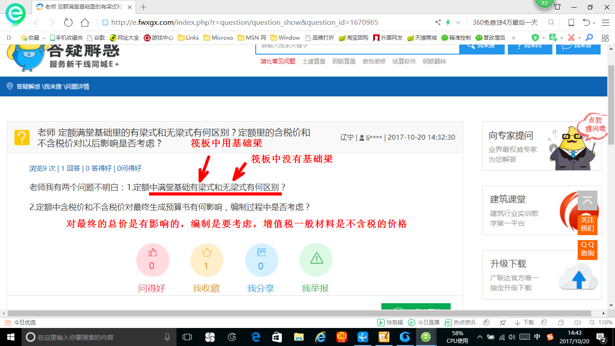Open 今日优选 in status bar

20,323
